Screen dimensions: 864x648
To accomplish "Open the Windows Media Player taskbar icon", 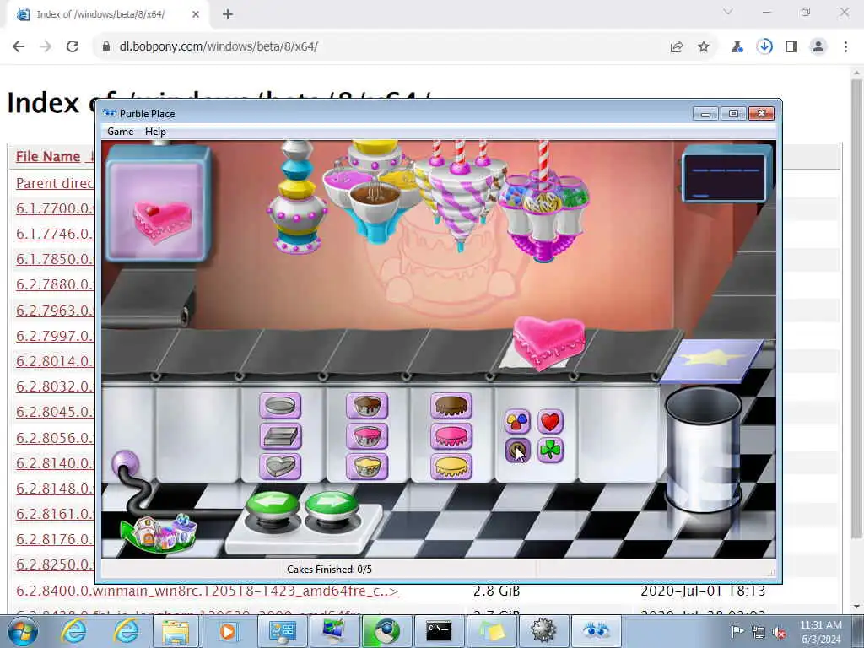I will pyautogui.click(x=228, y=631).
